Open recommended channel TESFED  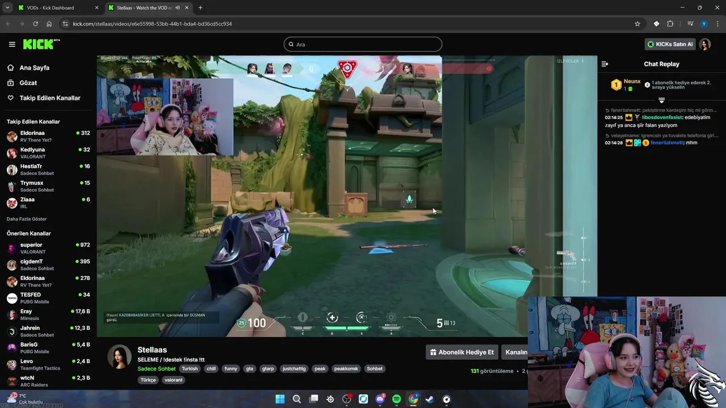48,298
